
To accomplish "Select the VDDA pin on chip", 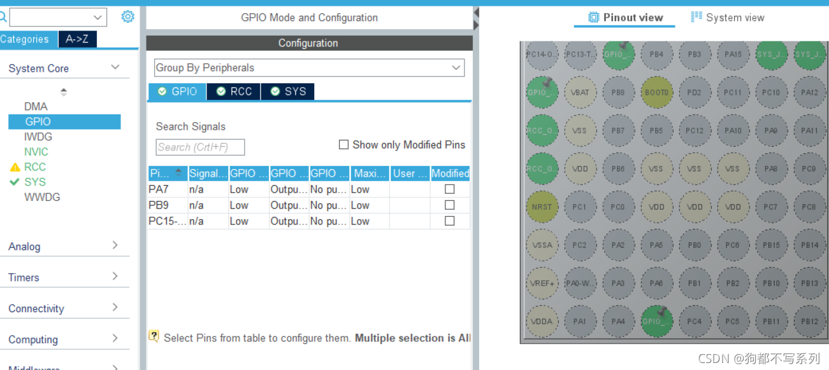I will tap(542, 321).
